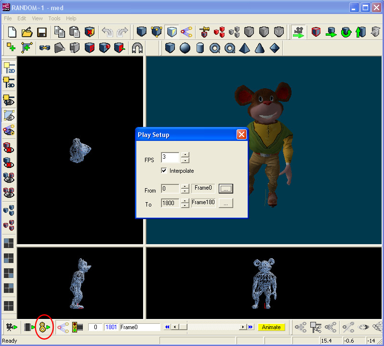
Task: Jump to last frame with double right arrows
Action: (250, 327)
